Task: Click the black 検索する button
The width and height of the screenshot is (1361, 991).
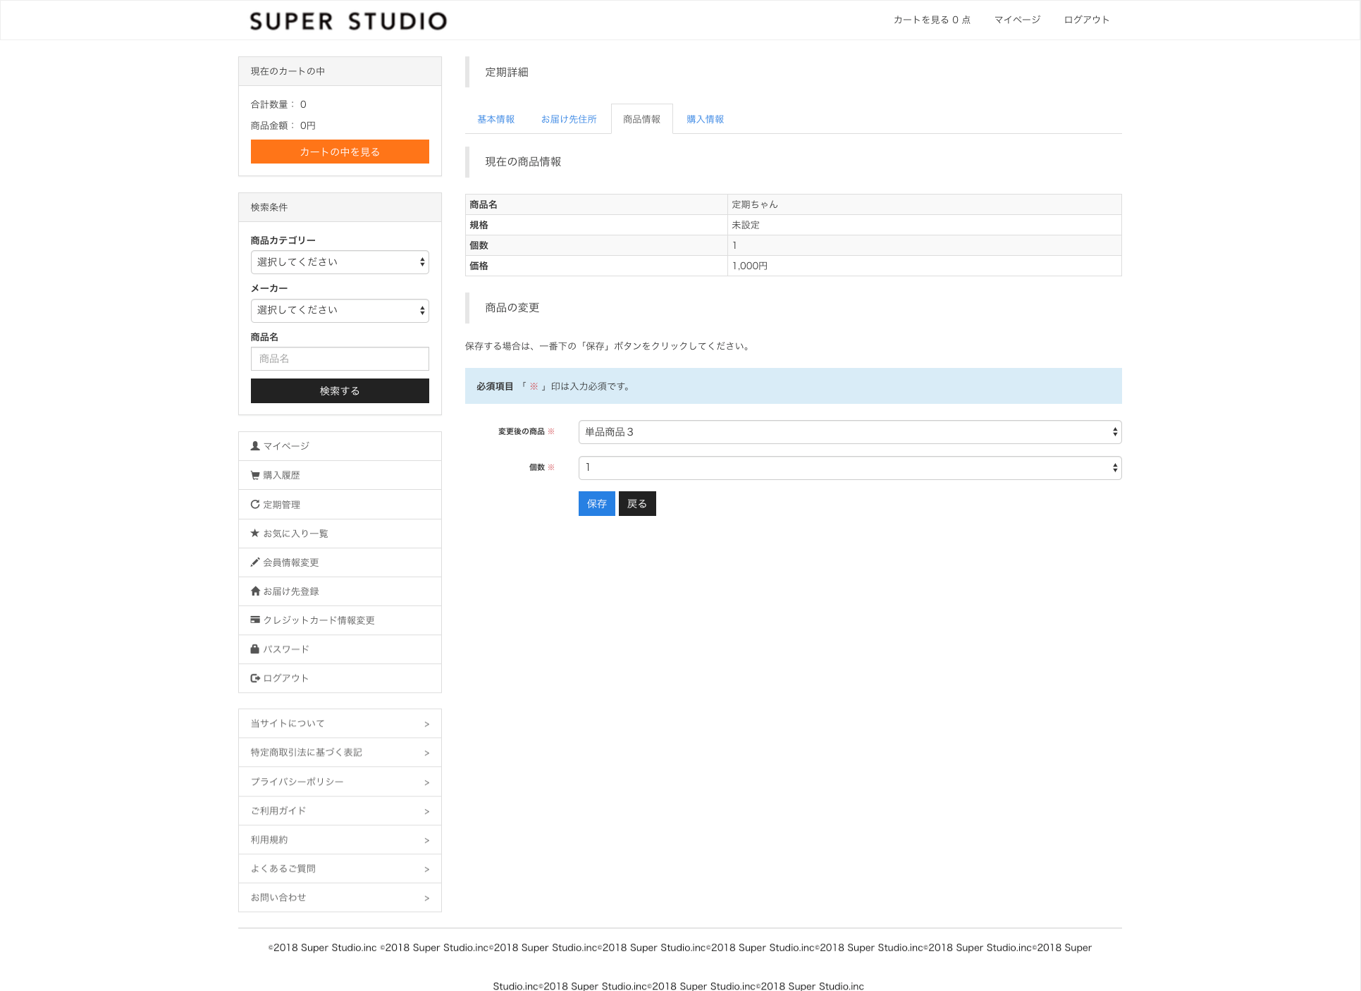Action: [x=340, y=390]
